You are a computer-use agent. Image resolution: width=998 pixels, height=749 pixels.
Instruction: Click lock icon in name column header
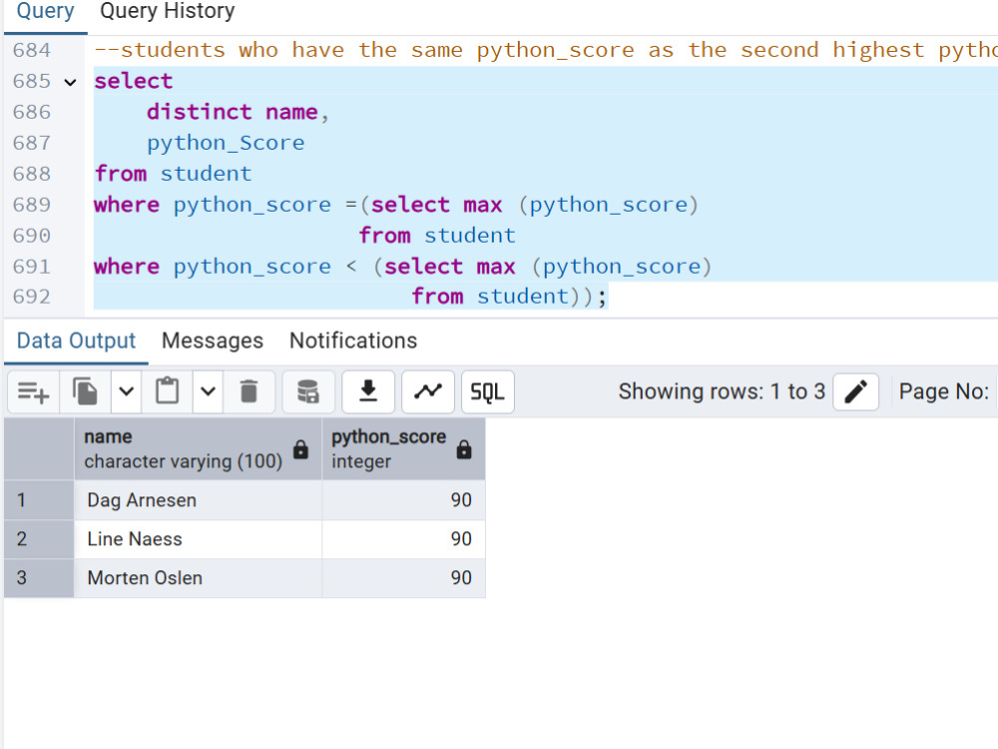(300, 449)
